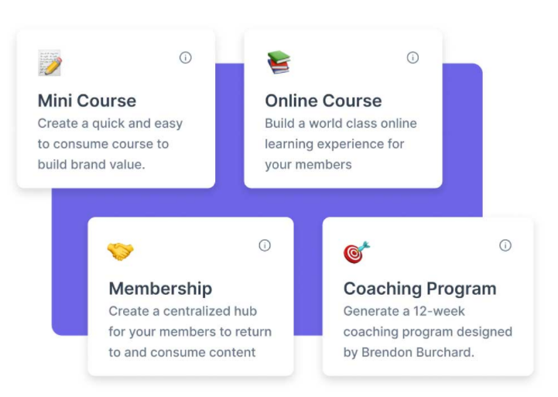Open info icon on Mini Course card
The width and height of the screenshot is (558, 397).
tap(186, 57)
